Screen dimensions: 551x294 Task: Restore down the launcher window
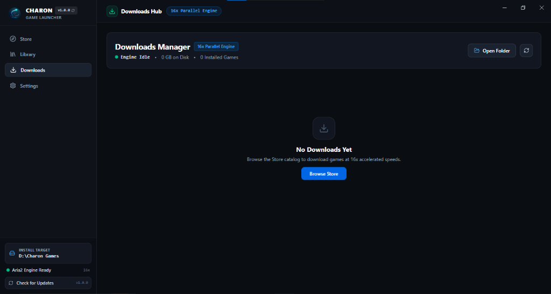pyautogui.click(x=523, y=8)
